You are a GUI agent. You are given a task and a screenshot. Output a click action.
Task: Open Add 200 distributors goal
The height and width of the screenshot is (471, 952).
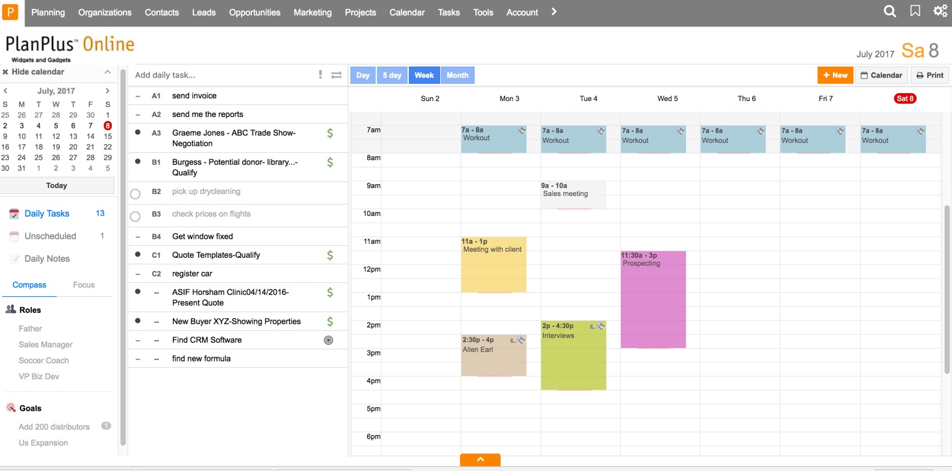[54, 427]
